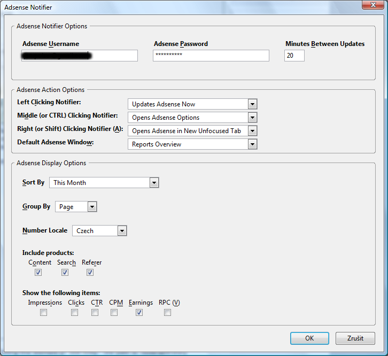Click the Adsense Username label
Viewport: 388px width, 356px height.
coord(51,44)
